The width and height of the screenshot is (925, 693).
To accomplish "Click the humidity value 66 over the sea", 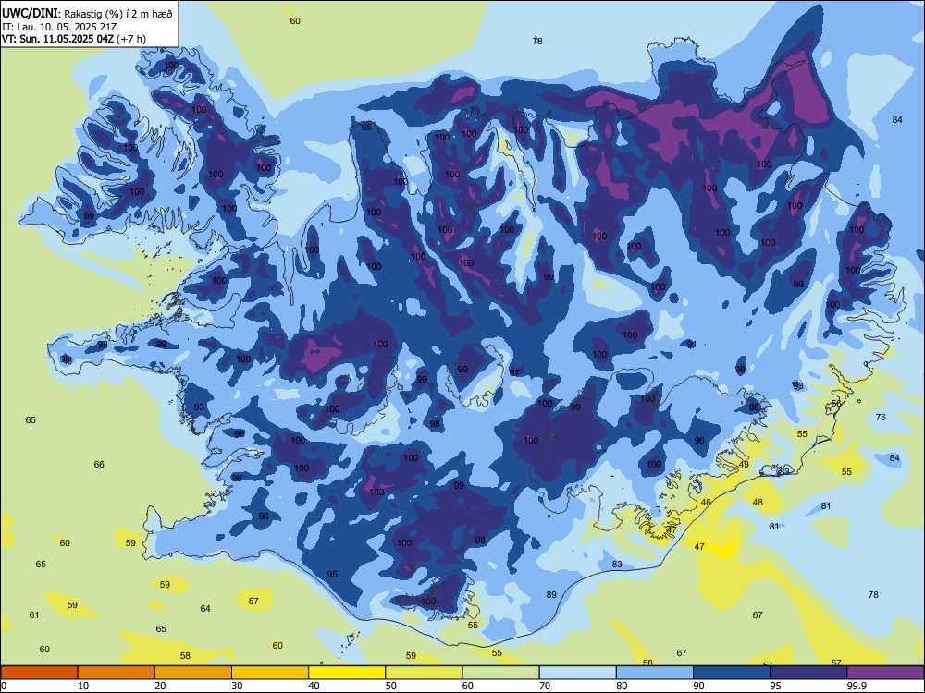I will click(x=99, y=465).
